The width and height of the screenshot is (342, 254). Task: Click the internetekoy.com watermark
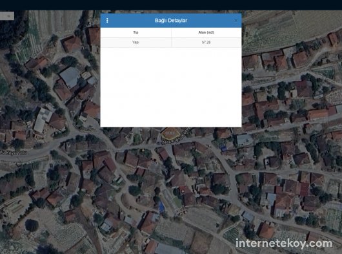[284, 243]
